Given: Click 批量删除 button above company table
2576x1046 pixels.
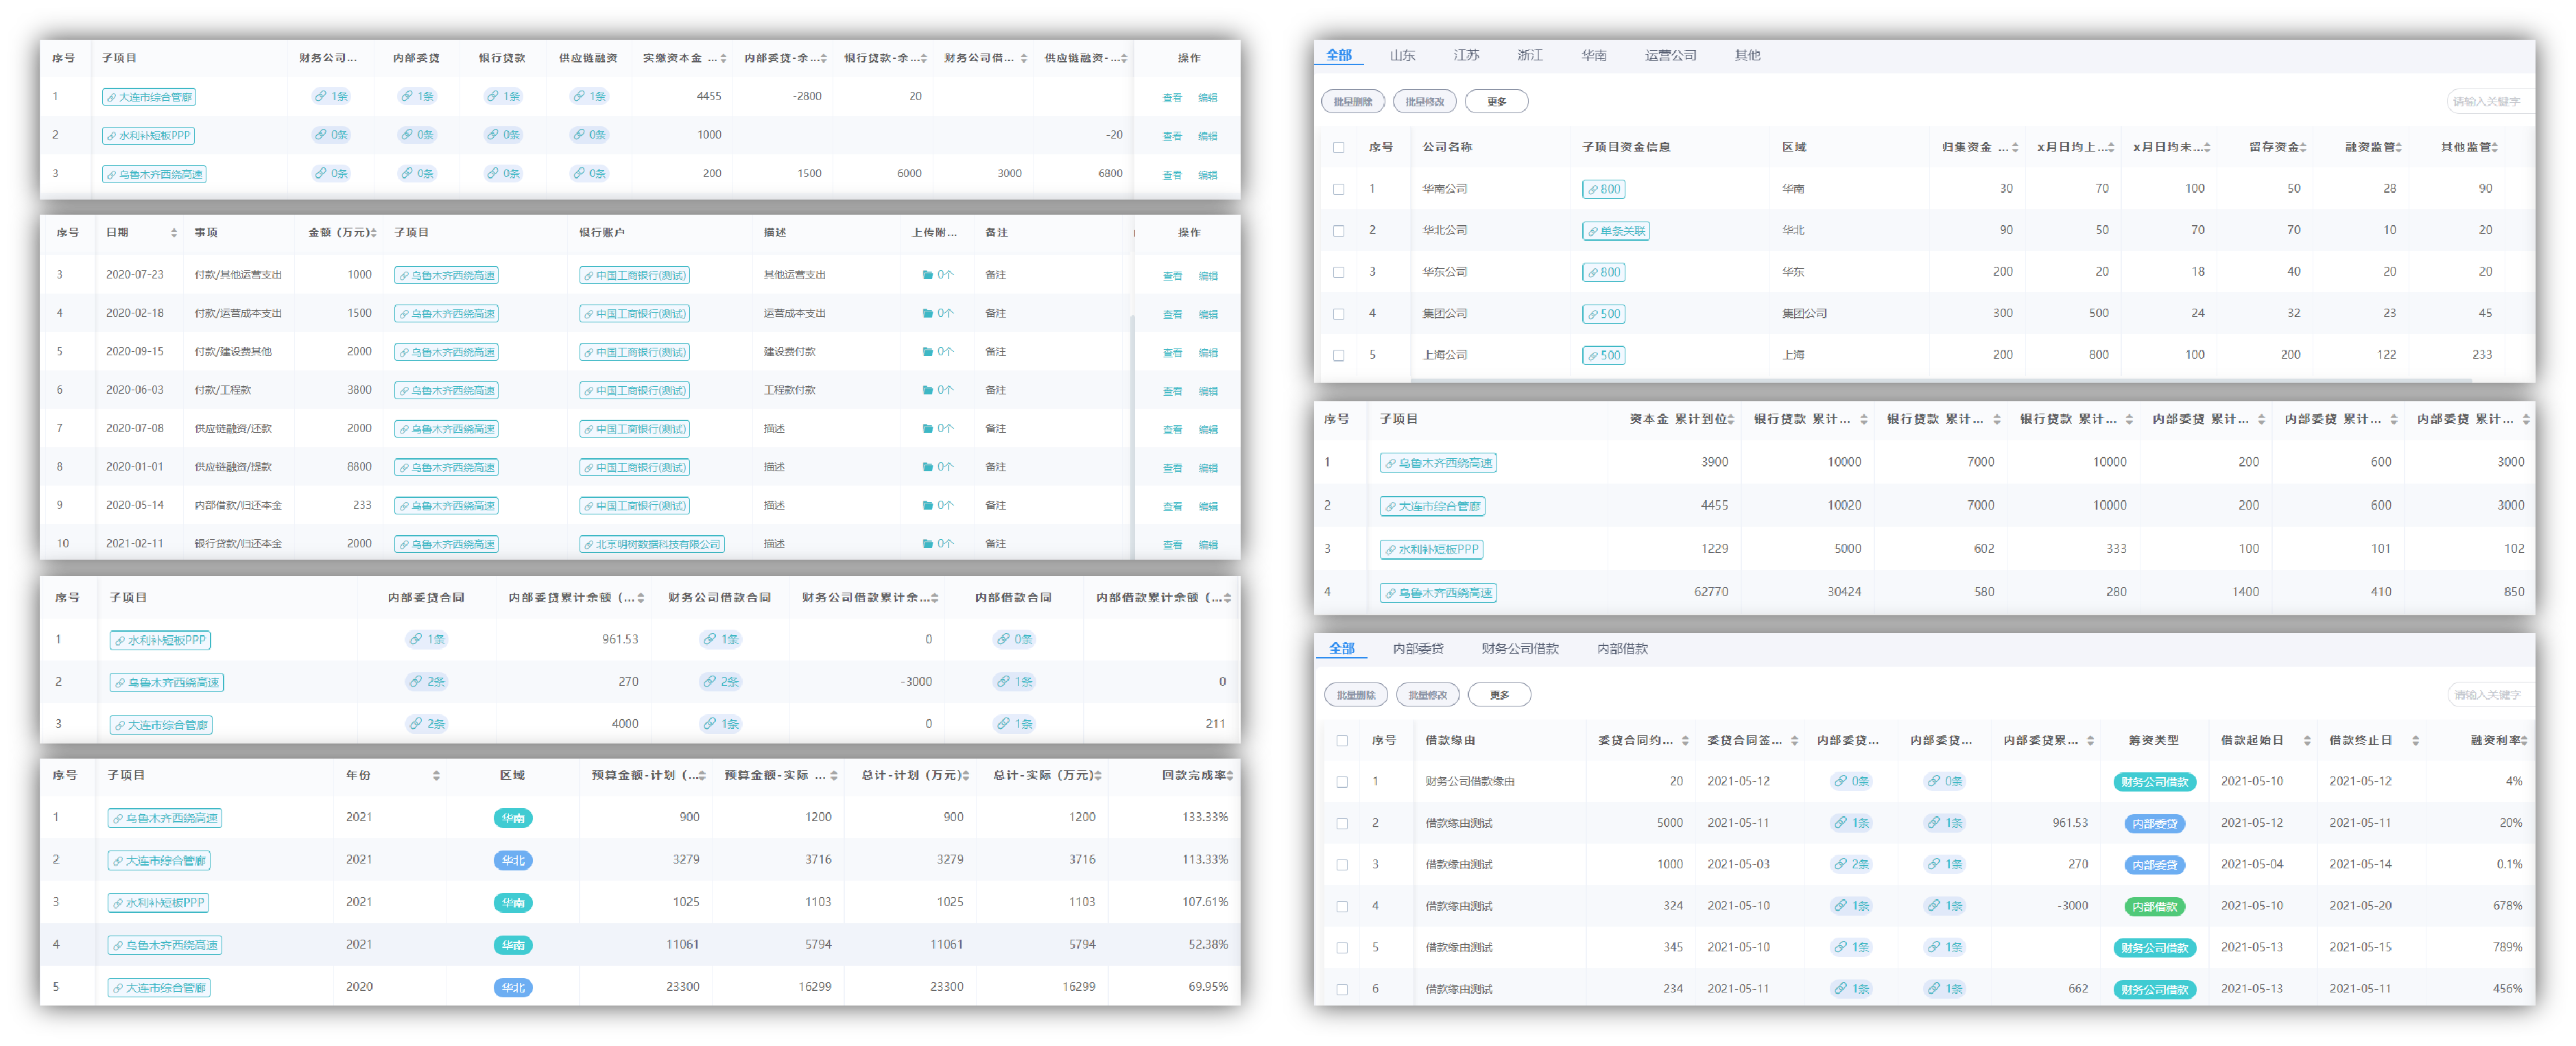Looking at the screenshot, I should [1352, 101].
